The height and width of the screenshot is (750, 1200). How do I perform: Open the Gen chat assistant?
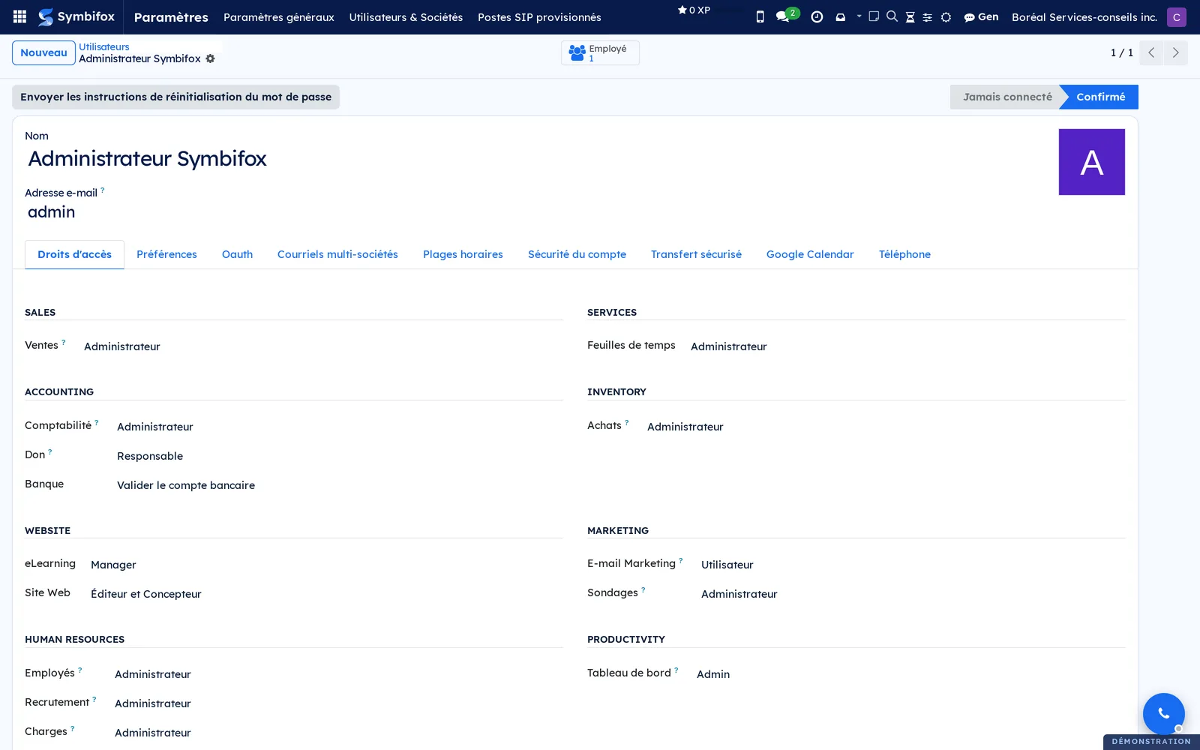981,16
